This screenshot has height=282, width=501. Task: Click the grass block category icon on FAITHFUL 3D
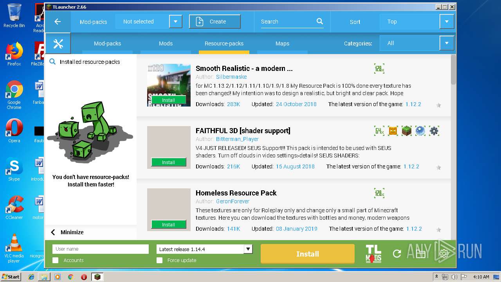point(407,131)
